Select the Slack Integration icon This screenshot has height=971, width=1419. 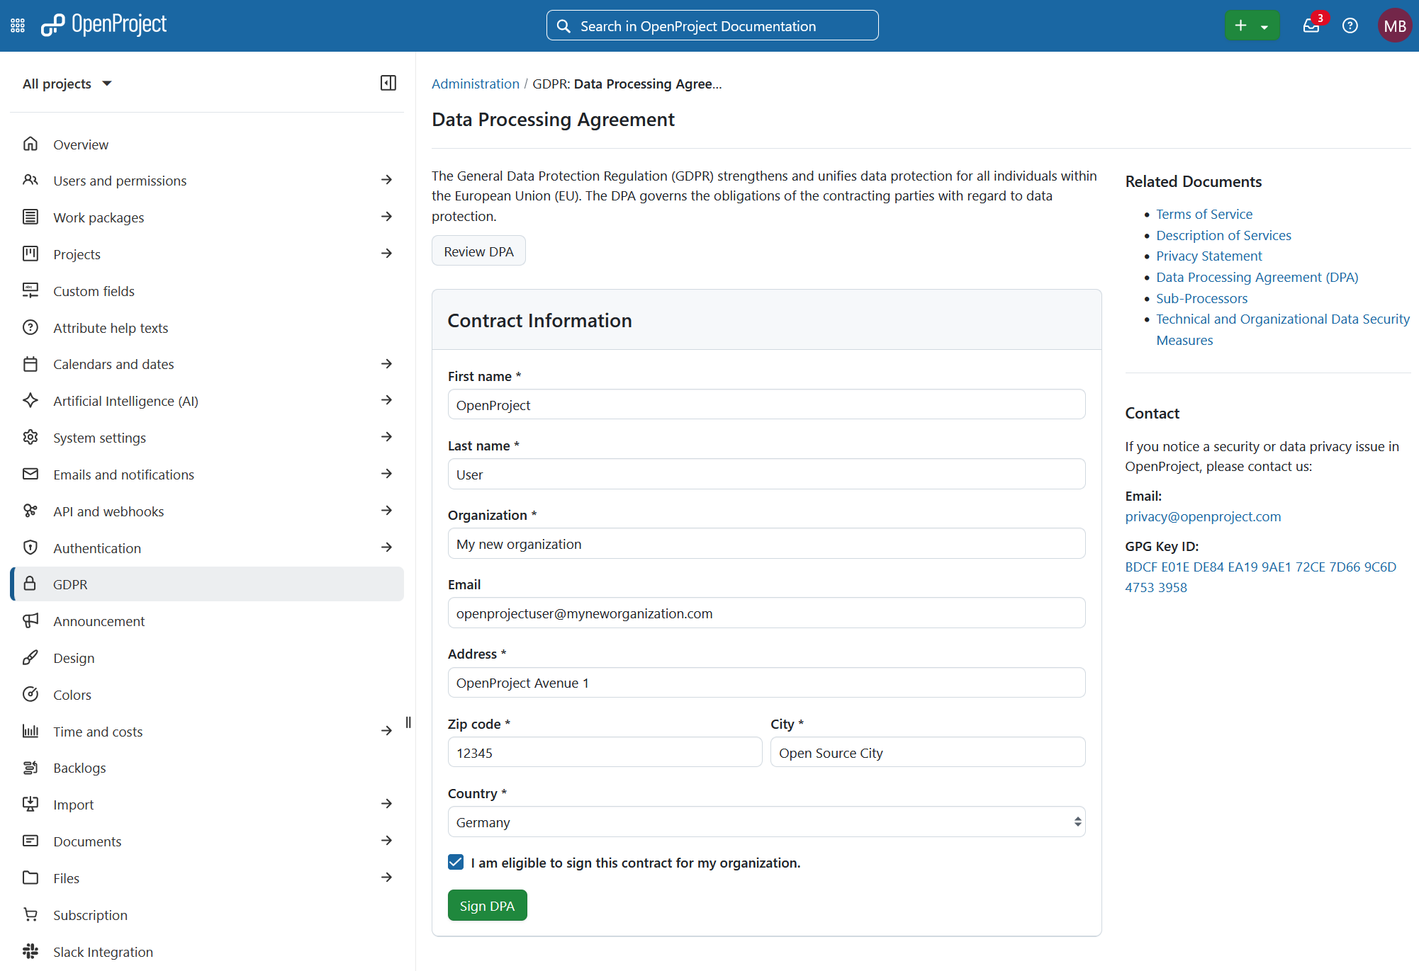click(30, 951)
